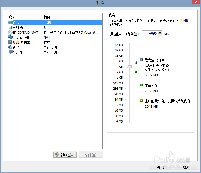Select the 新 CD/DVD (SAT... row
Viewport: 201px width, 173px height.
(55, 33)
